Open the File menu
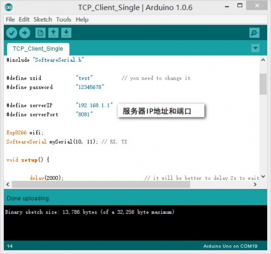Screen dimensions: 271x254 pyautogui.click(x=10, y=19)
